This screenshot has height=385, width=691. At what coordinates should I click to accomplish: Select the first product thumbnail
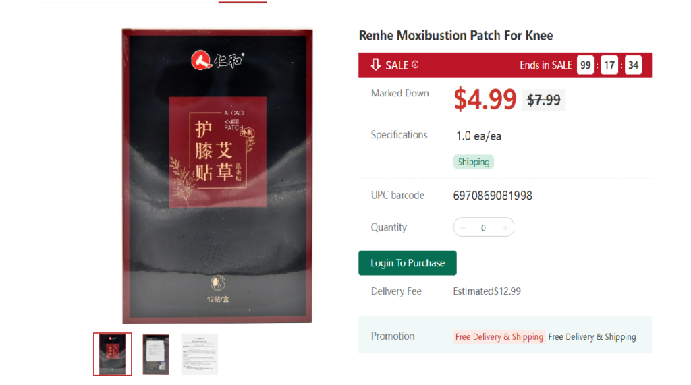click(x=113, y=354)
